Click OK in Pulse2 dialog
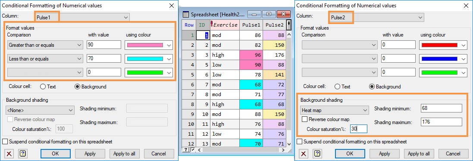The height and width of the screenshot is (161, 473). [x=350, y=154]
